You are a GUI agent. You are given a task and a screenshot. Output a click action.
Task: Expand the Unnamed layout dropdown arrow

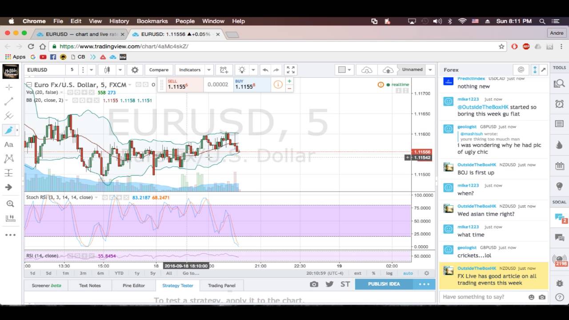pyautogui.click(x=430, y=70)
